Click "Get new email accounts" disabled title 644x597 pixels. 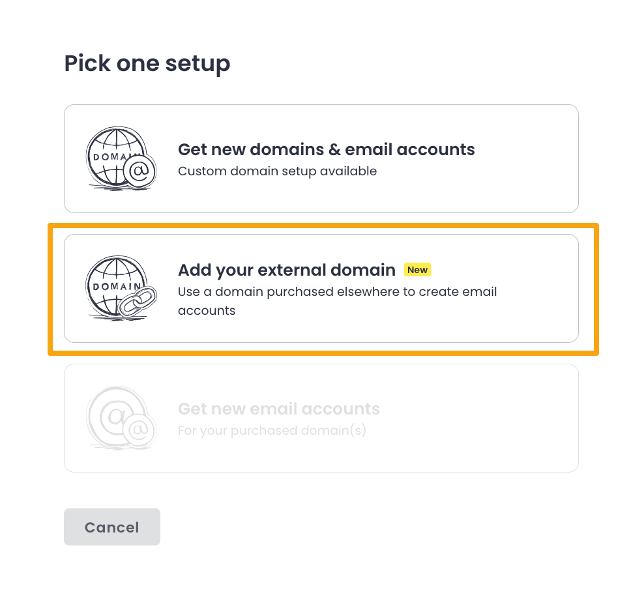point(278,409)
